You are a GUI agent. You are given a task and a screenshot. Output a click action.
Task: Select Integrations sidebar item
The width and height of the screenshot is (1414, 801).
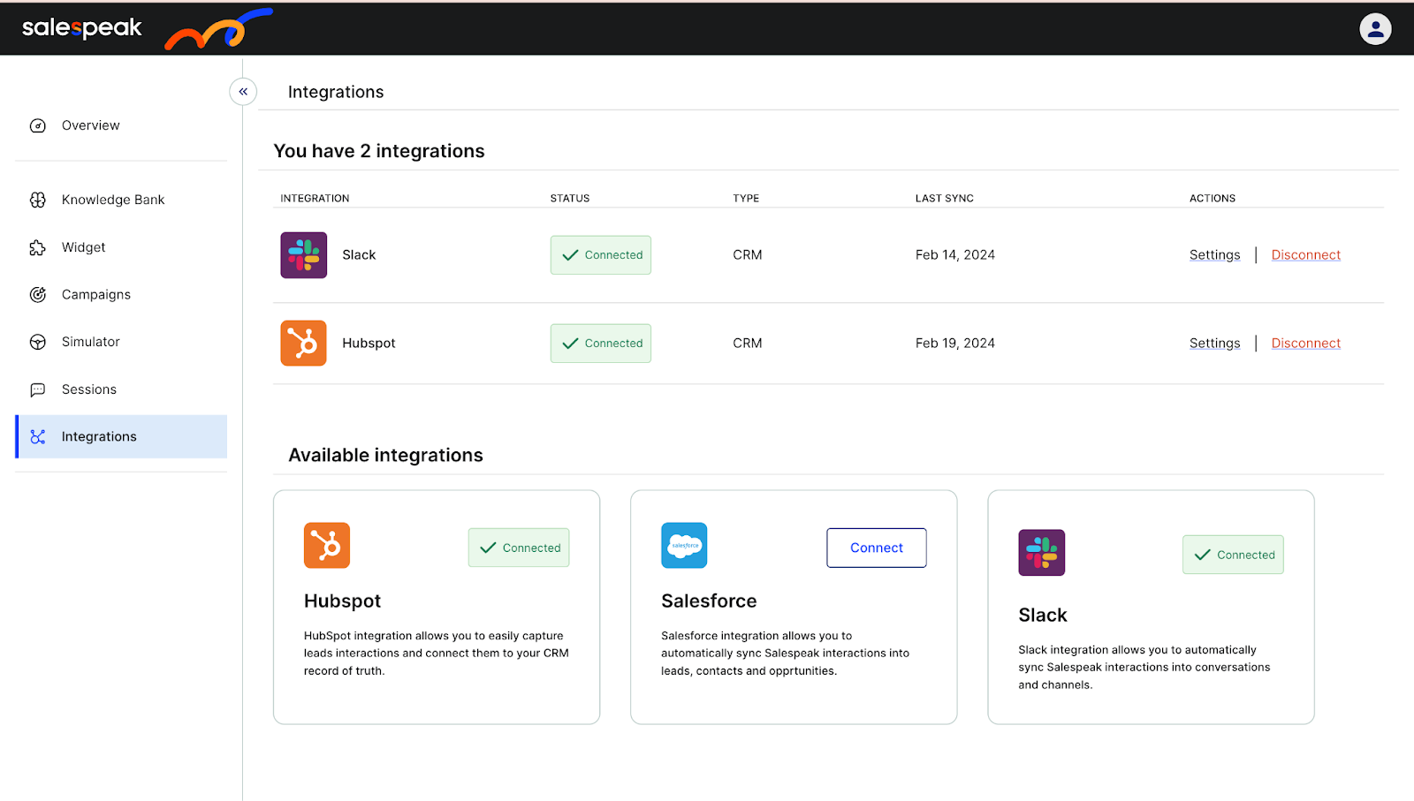coord(121,436)
